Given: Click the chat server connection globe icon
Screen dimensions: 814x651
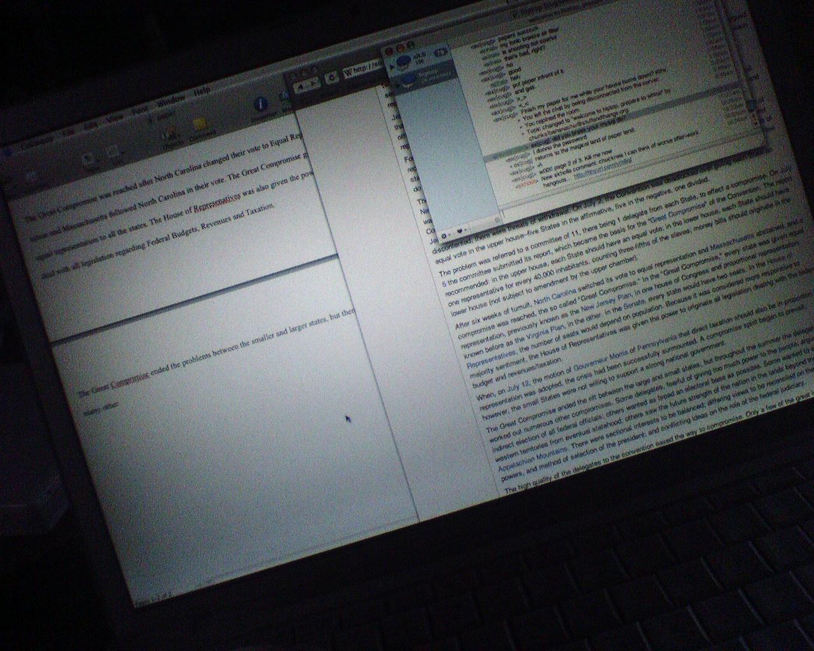Looking at the screenshot, I should click(x=403, y=61).
